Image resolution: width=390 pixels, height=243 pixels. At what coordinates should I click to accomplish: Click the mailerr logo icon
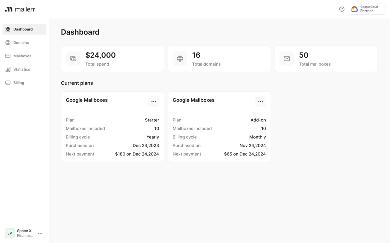click(x=9, y=9)
